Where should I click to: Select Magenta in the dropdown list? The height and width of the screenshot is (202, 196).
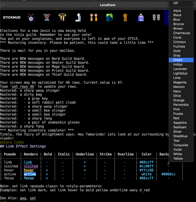click(x=181, y=82)
